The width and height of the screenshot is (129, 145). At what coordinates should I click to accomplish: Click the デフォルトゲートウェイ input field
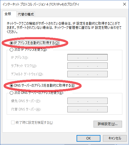[87, 74]
